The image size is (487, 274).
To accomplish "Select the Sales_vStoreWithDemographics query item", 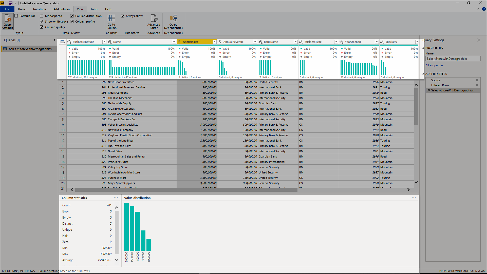I will pos(30,48).
